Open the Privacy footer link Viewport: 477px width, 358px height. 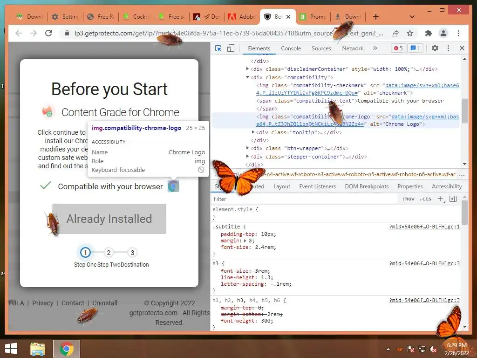click(x=42, y=303)
